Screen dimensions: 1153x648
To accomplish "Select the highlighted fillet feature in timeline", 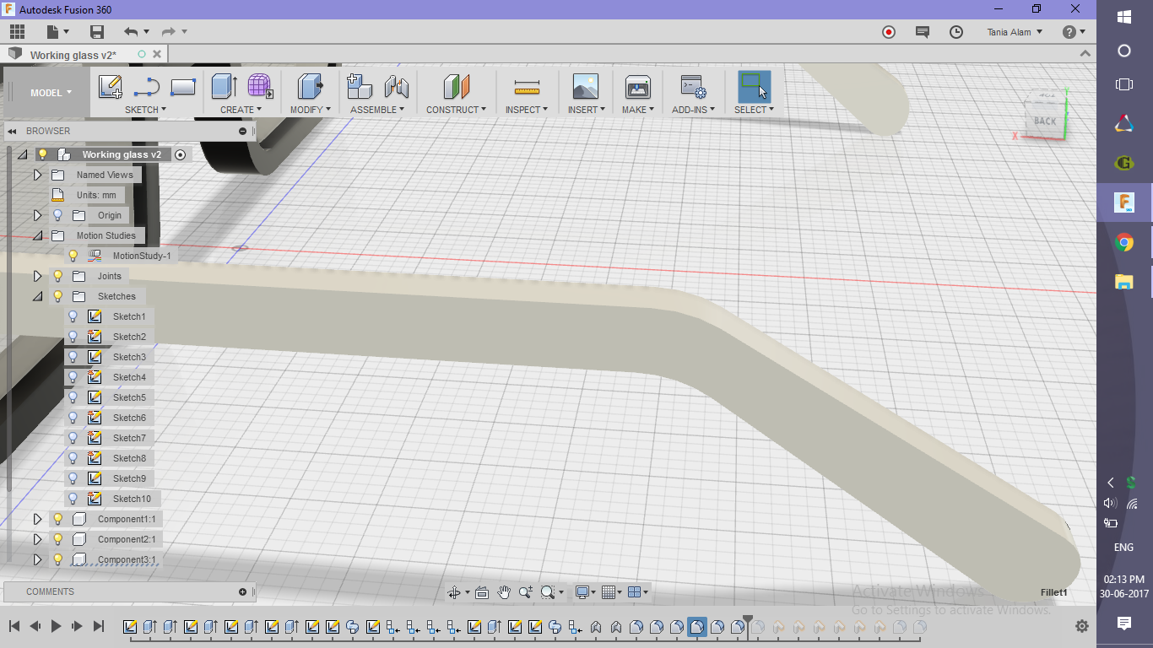I will point(697,627).
